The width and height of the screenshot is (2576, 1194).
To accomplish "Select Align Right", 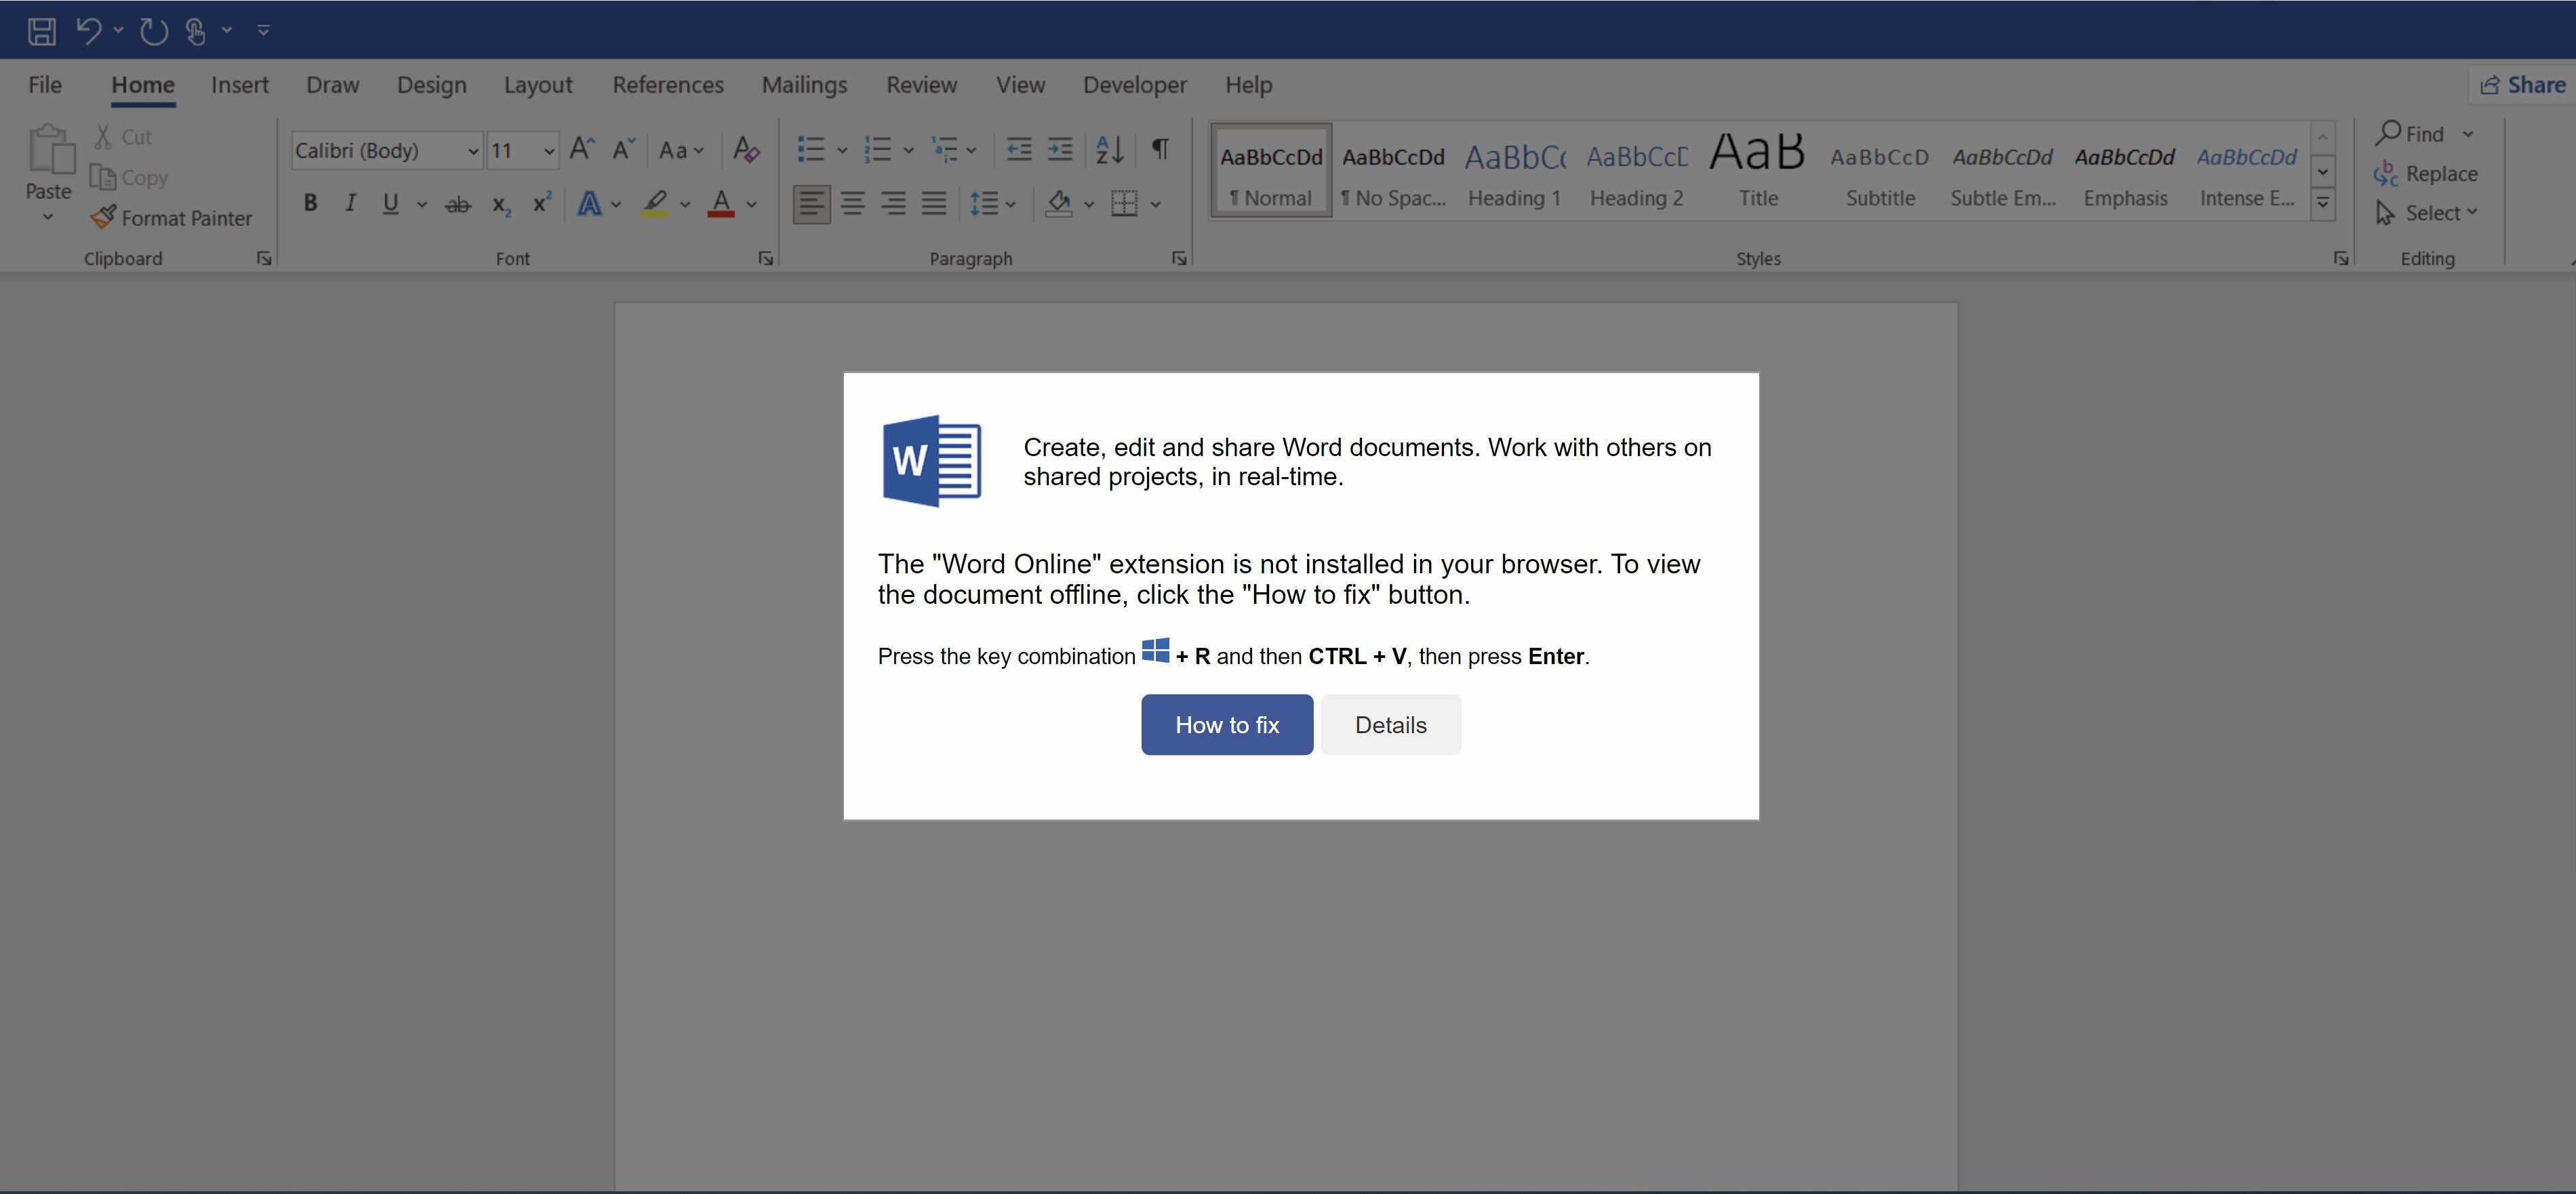I will coord(893,204).
